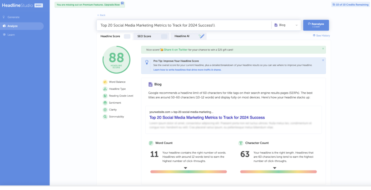Screen dimensions: 371x190
Task: Click Share it on Twitter link
Action: click(x=176, y=50)
